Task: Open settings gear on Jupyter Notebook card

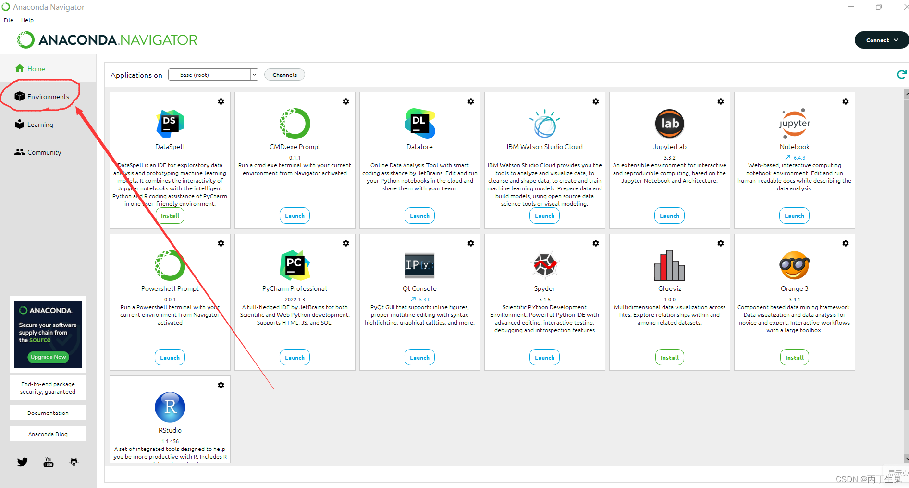Action: click(846, 101)
